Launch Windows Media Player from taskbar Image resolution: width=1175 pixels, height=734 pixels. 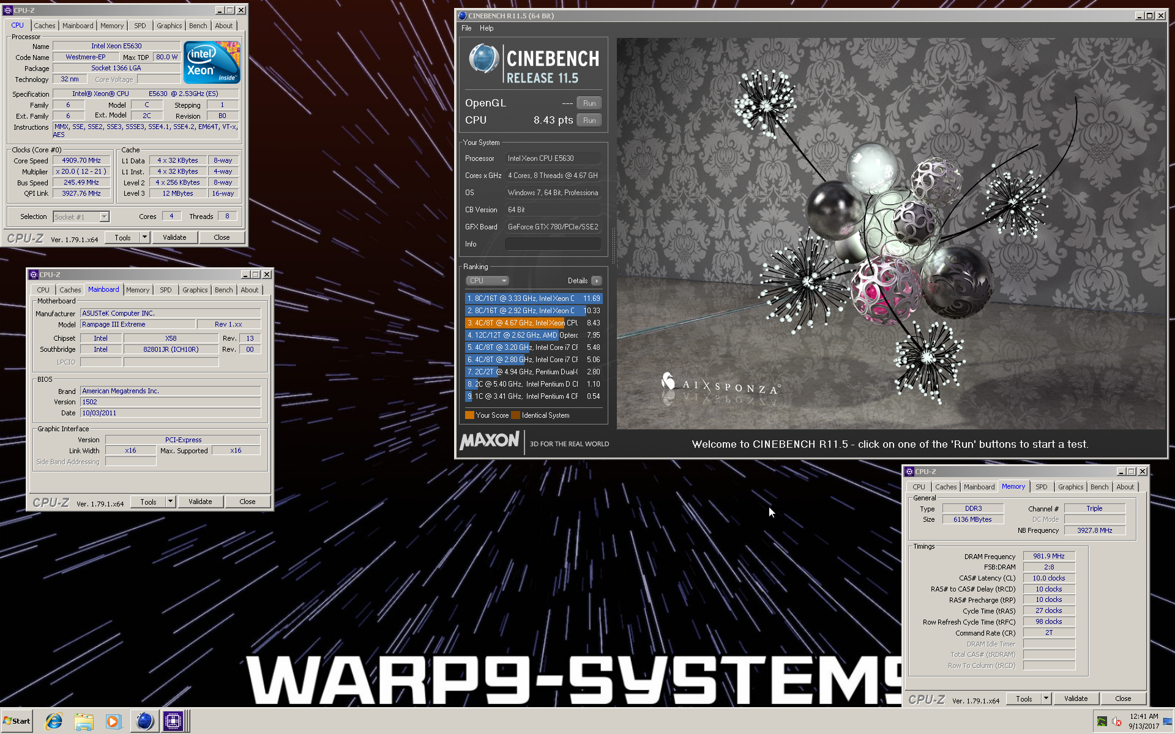tap(113, 722)
